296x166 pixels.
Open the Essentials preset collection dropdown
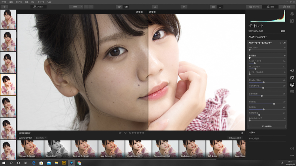click(x=41, y=138)
